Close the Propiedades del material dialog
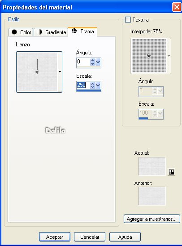This screenshot has height=246, width=182. [x=177, y=7]
